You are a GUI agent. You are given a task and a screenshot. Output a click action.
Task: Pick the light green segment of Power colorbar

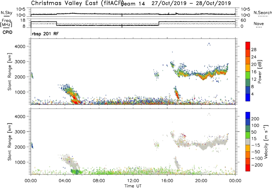(x=248, y=75)
